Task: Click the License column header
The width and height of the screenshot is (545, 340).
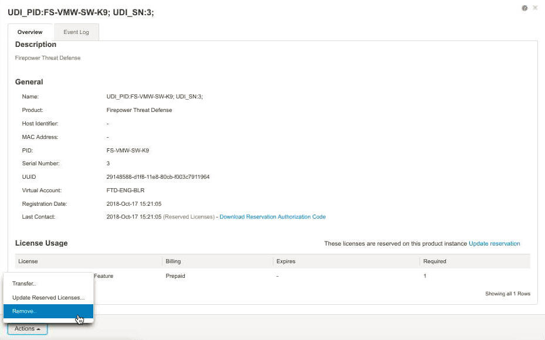Action: tap(88, 261)
